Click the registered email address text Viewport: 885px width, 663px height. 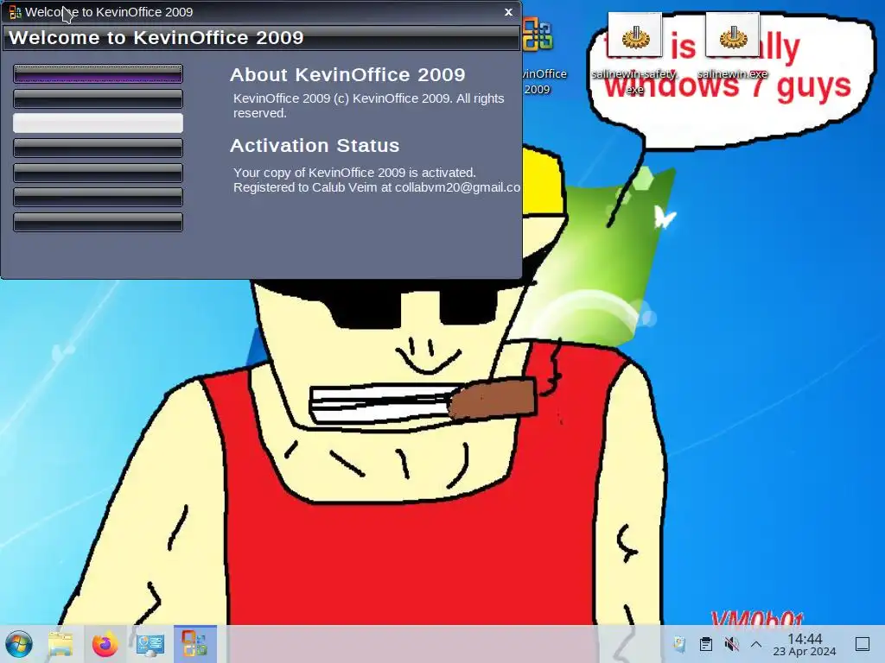coord(457,187)
